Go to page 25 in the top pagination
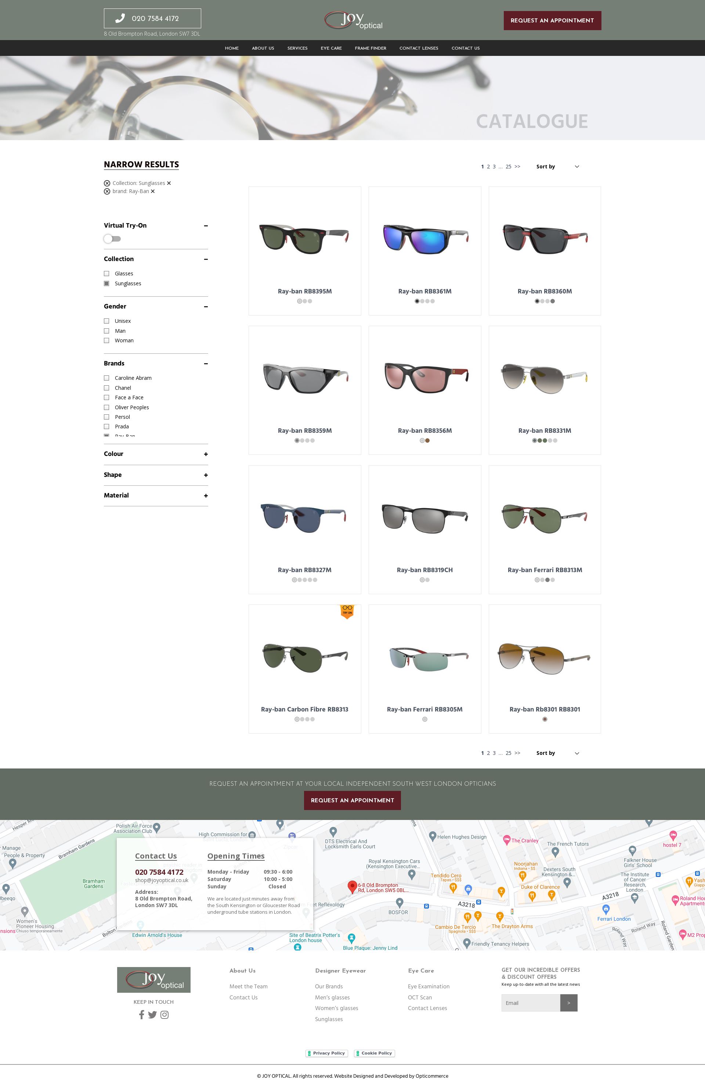Viewport: 705px width, 1088px height. click(x=508, y=167)
